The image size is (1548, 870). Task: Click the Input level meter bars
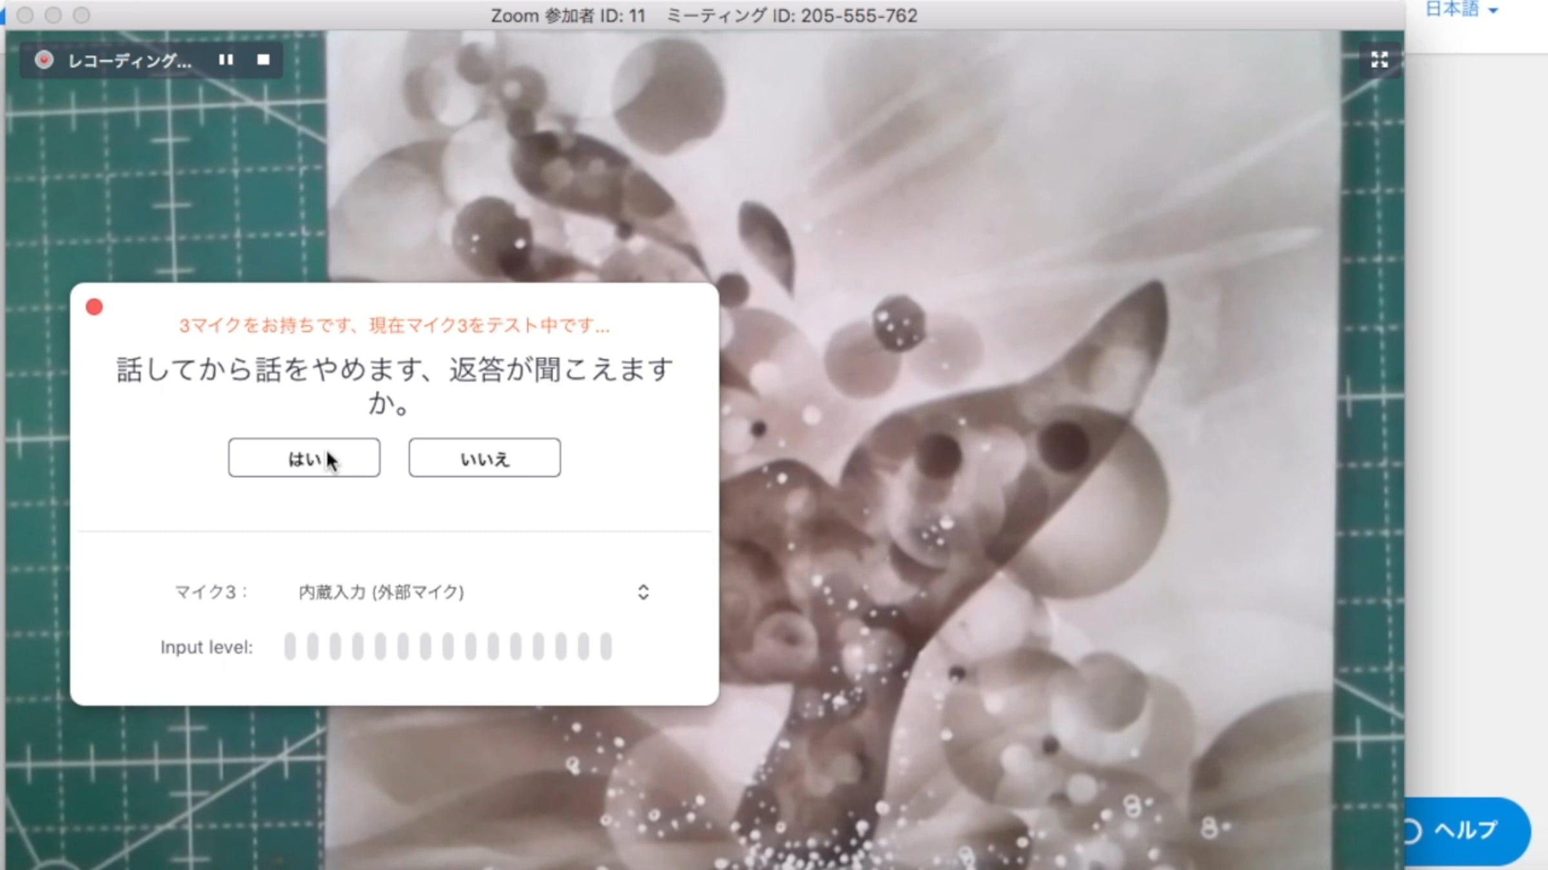(448, 646)
